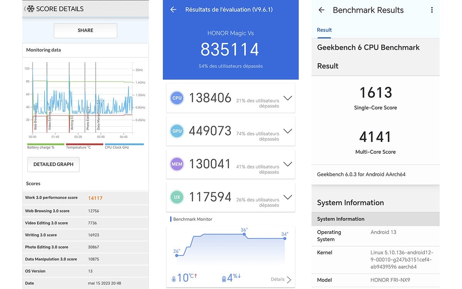Click the HONOR Magic Vs device name

[231, 33]
